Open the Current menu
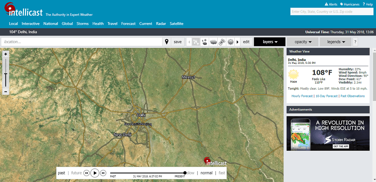376x182 pixels. pos(146,24)
